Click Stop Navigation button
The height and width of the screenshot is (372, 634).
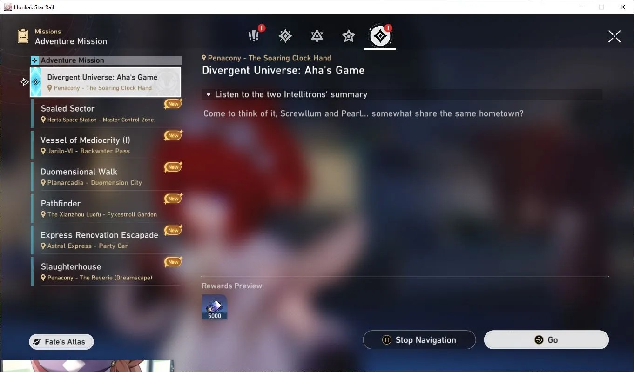pyautogui.click(x=419, y=340)
